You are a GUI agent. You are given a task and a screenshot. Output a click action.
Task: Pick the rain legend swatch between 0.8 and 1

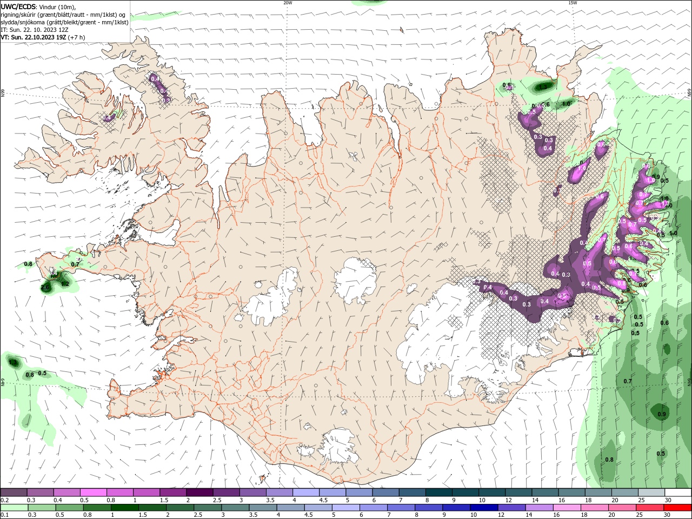[x=97, y=508]
